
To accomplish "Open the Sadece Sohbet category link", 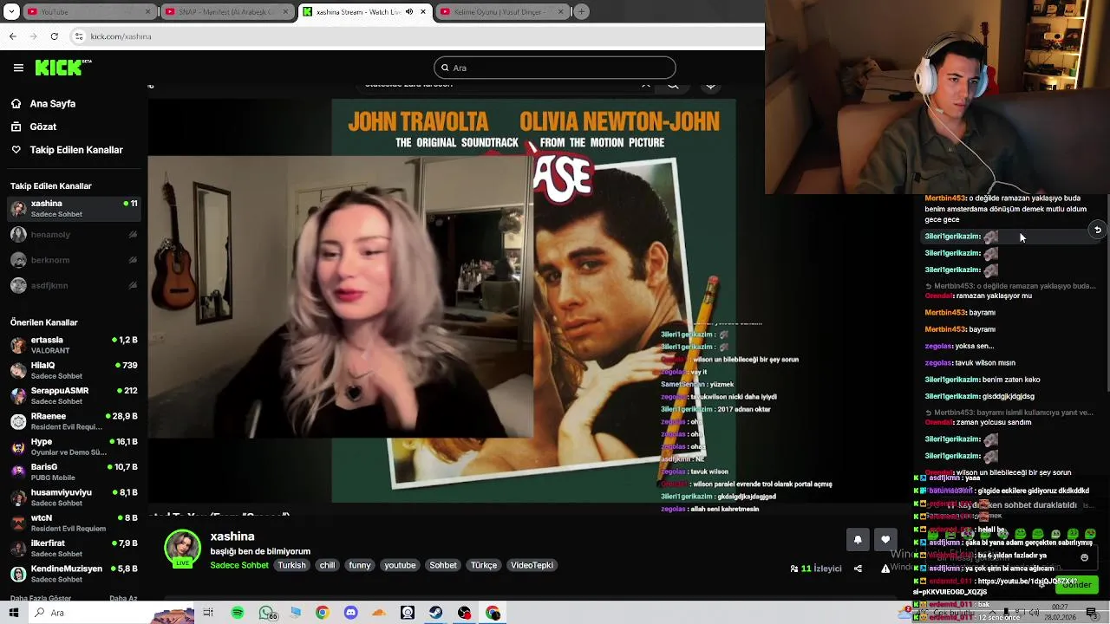I will click(x=239, y=565).
